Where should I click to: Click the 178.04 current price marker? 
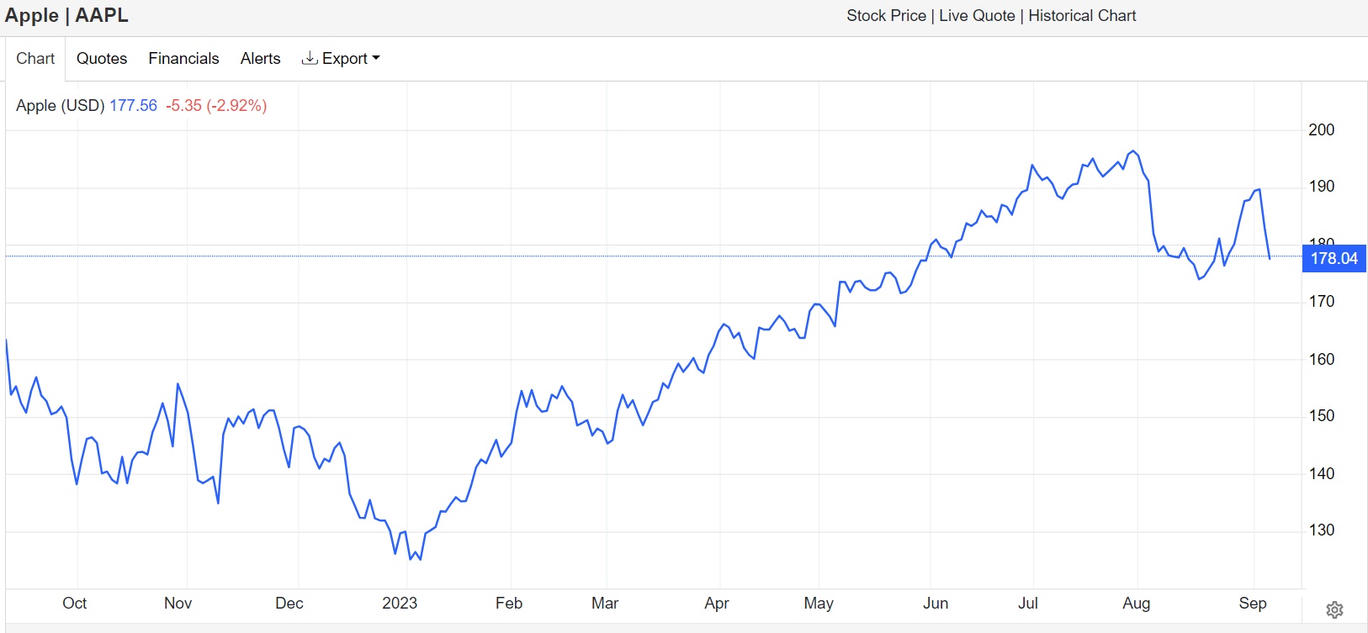pos(1334,259)
